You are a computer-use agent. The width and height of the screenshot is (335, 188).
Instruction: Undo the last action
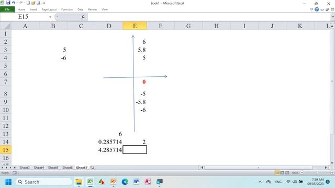14,3
